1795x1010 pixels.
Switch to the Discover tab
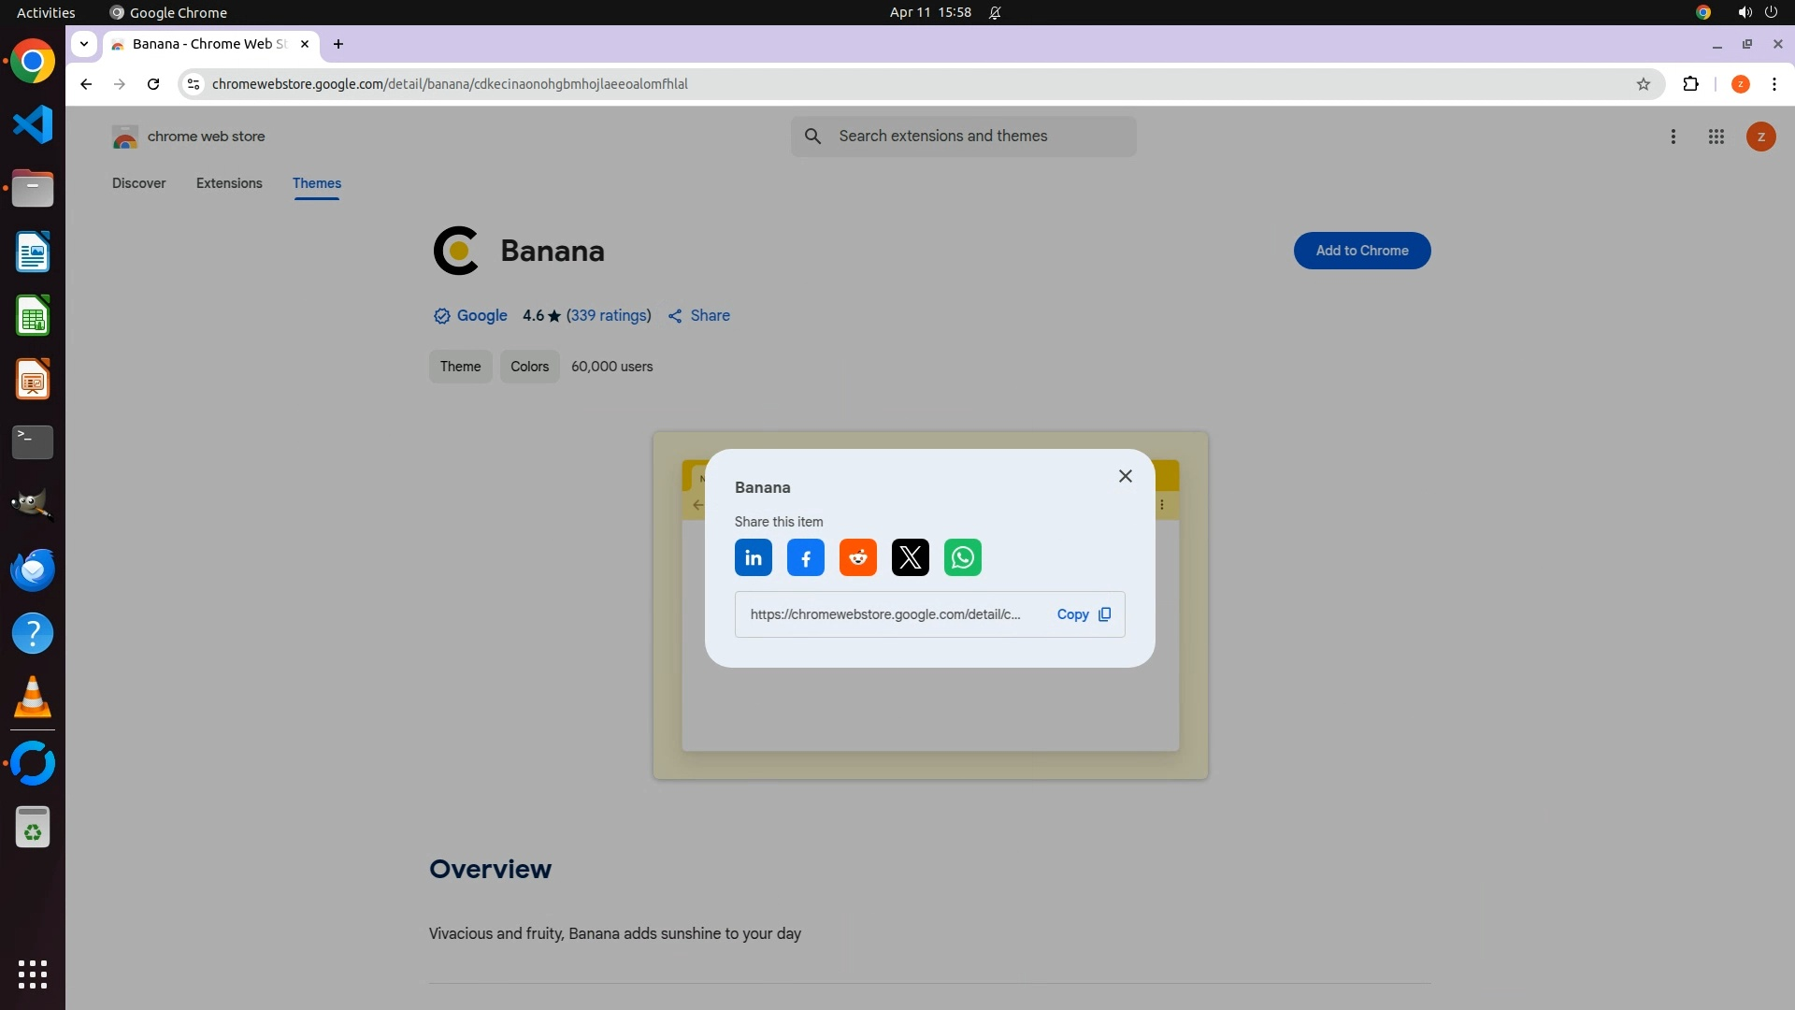138,183
